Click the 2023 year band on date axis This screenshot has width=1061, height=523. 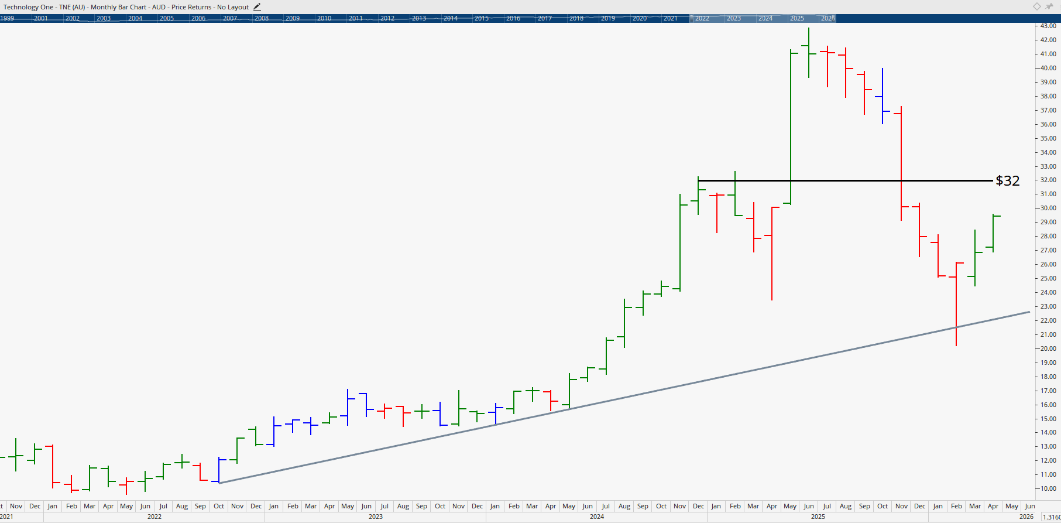[376, 517]
